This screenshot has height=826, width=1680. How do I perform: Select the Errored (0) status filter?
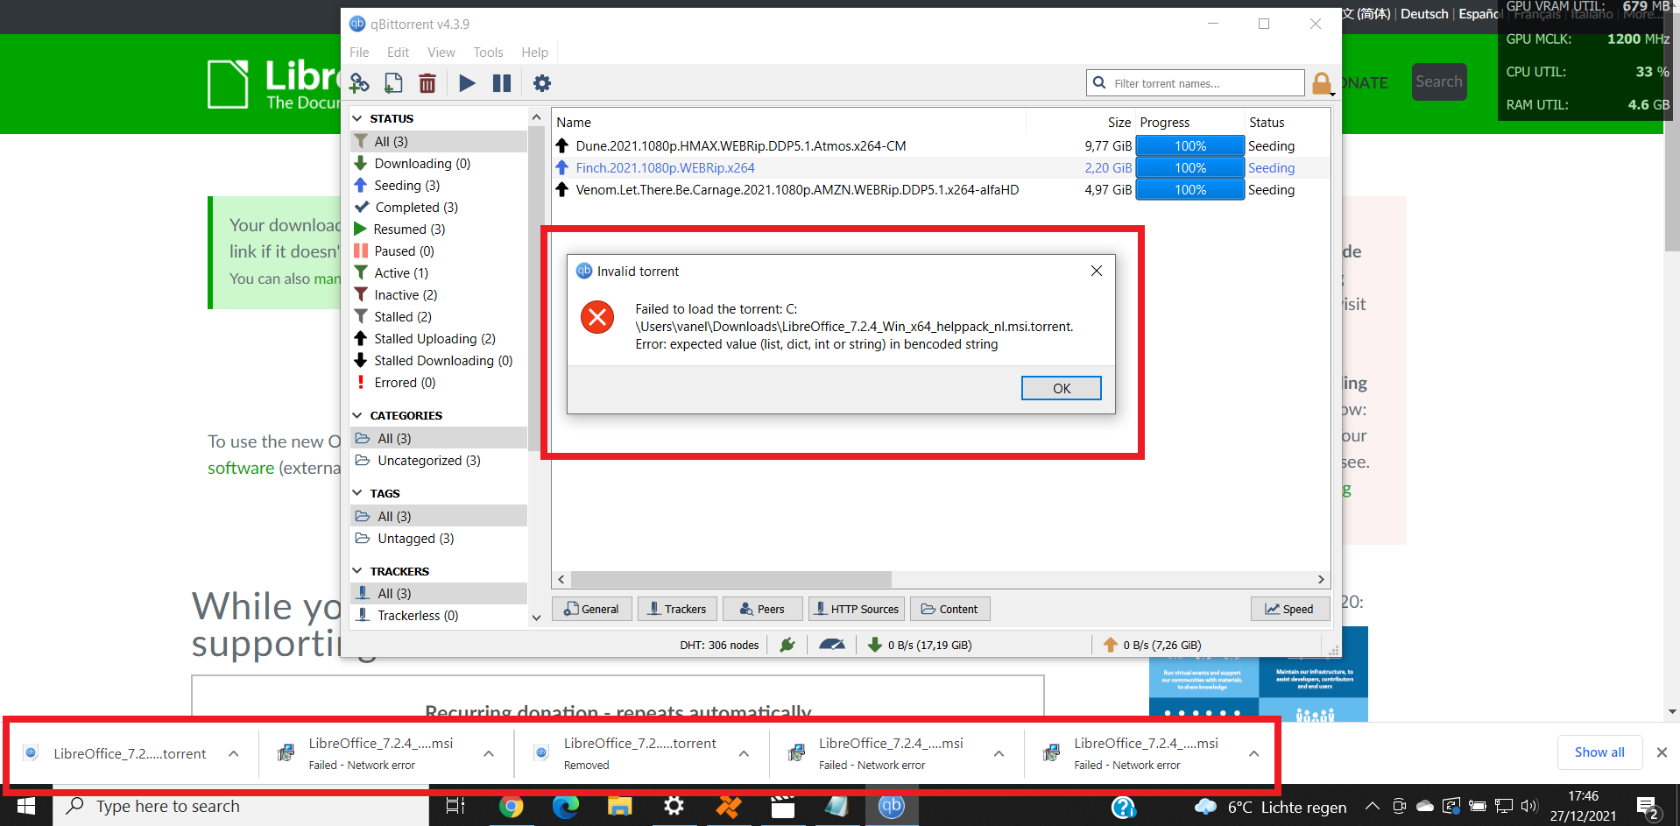439,383
